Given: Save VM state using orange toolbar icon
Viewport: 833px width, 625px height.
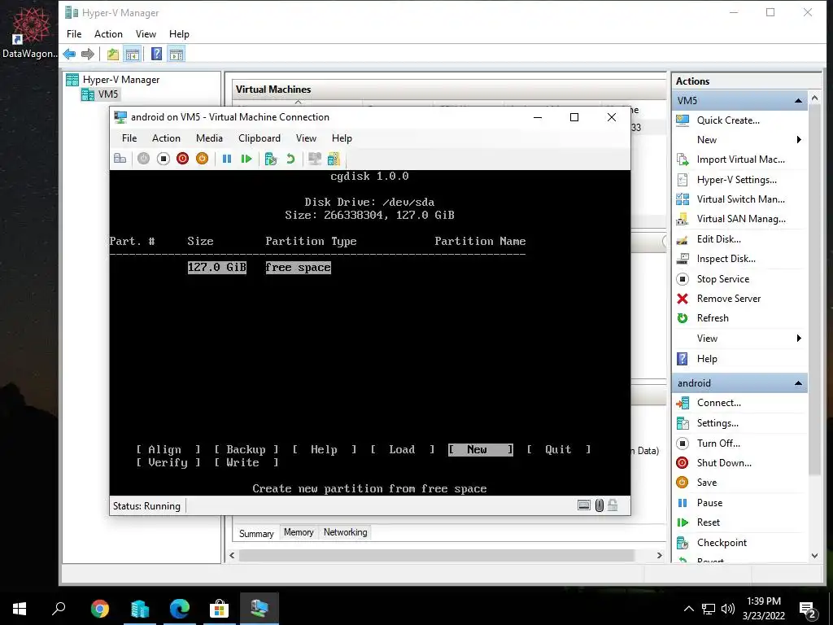Looking at the screenshot, I should [x=202, y=159].
